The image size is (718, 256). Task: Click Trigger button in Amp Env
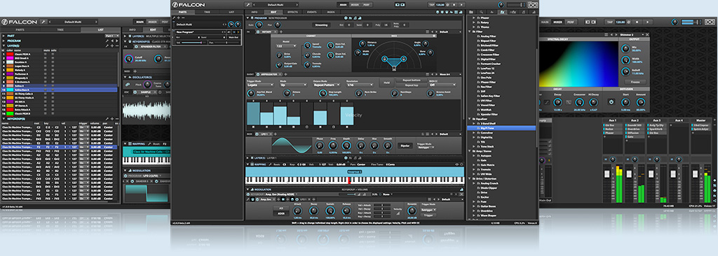pos(428,215)
